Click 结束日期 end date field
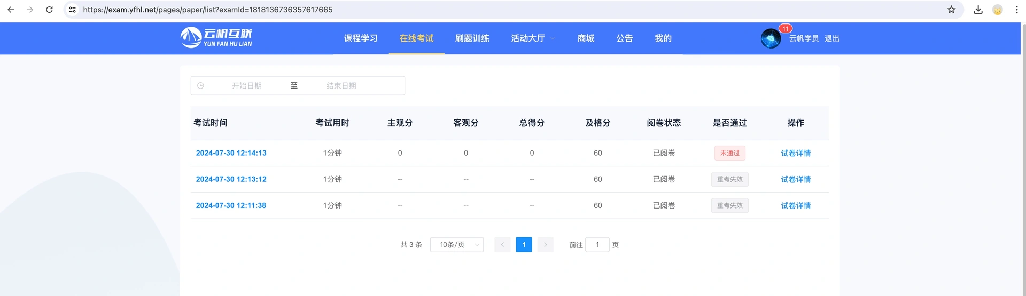The width and height of the screenshot is (1026, 296). point(341,85)
